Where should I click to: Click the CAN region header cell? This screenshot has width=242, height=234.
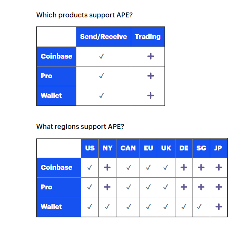[128, 148]
